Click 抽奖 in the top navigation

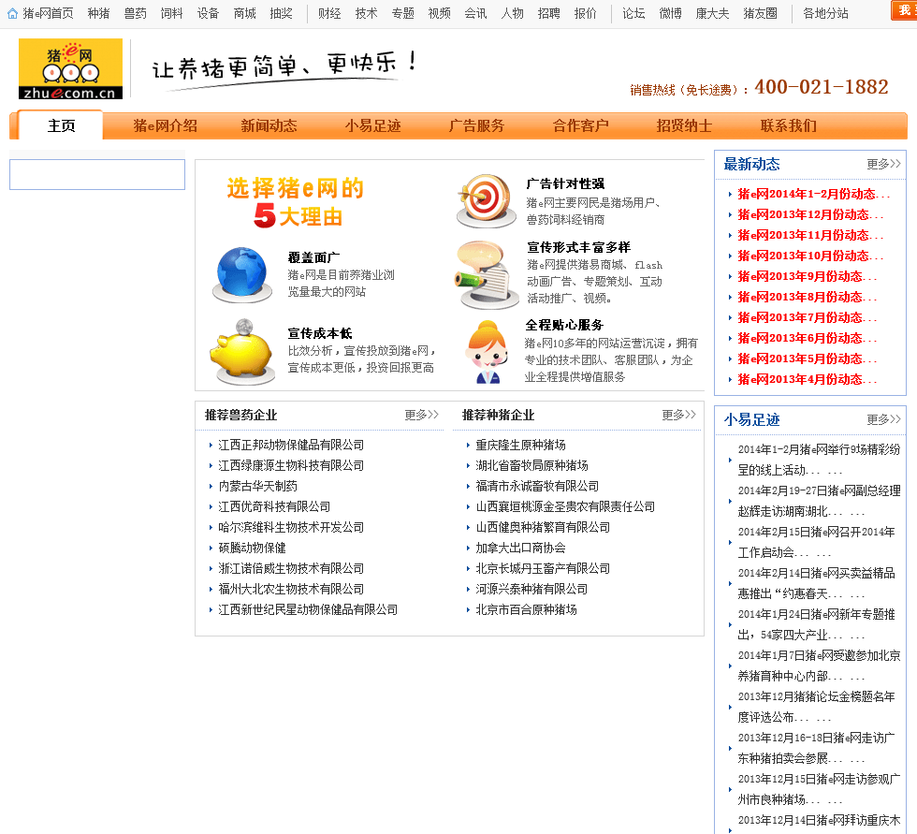282,13
